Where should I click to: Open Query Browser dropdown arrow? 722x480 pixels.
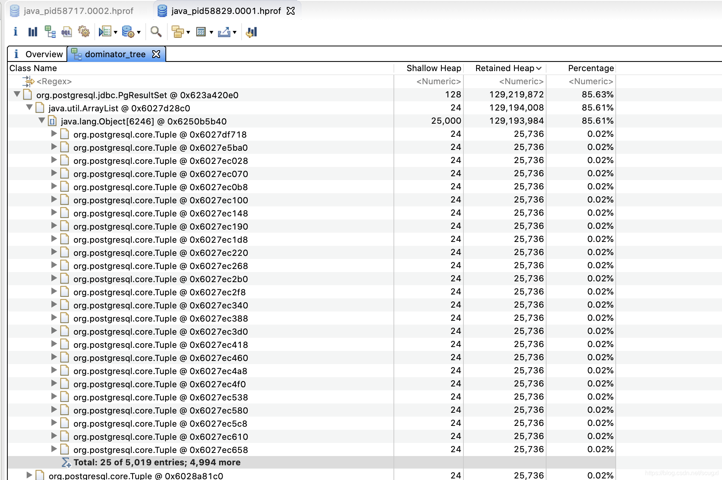click(x=139, y=32)
